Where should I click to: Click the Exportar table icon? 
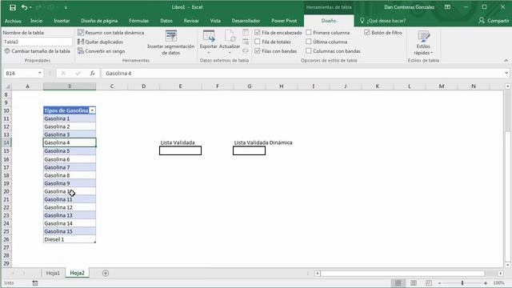[209, 36]
